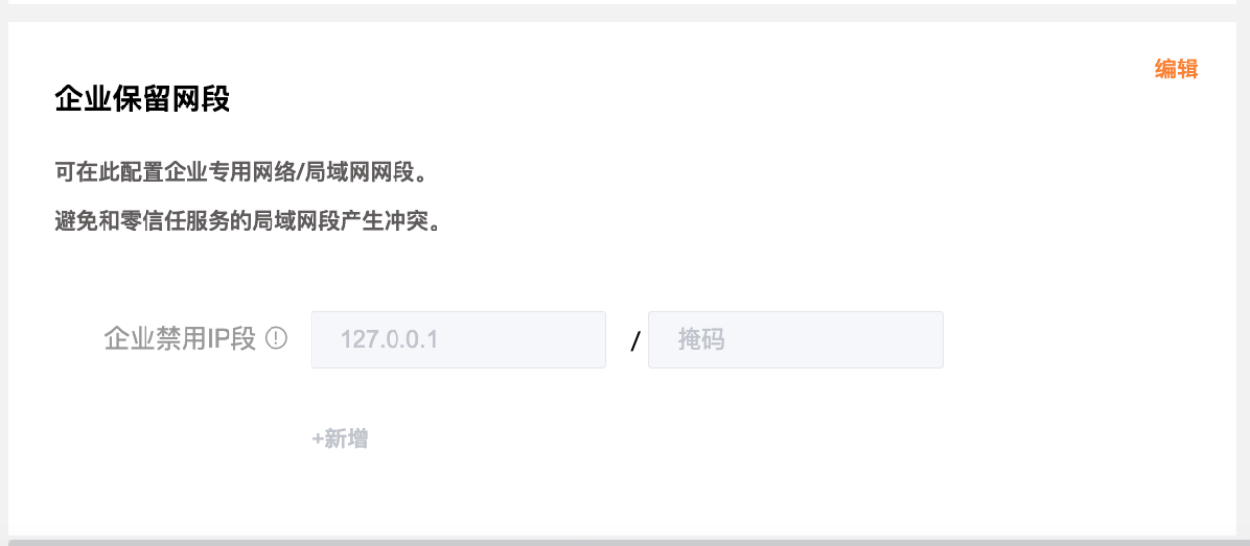Click the description line about 企业专用网络/局域网网段

click(x=240, y=173)
